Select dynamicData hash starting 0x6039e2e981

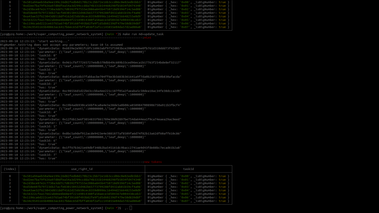point(122,48)
